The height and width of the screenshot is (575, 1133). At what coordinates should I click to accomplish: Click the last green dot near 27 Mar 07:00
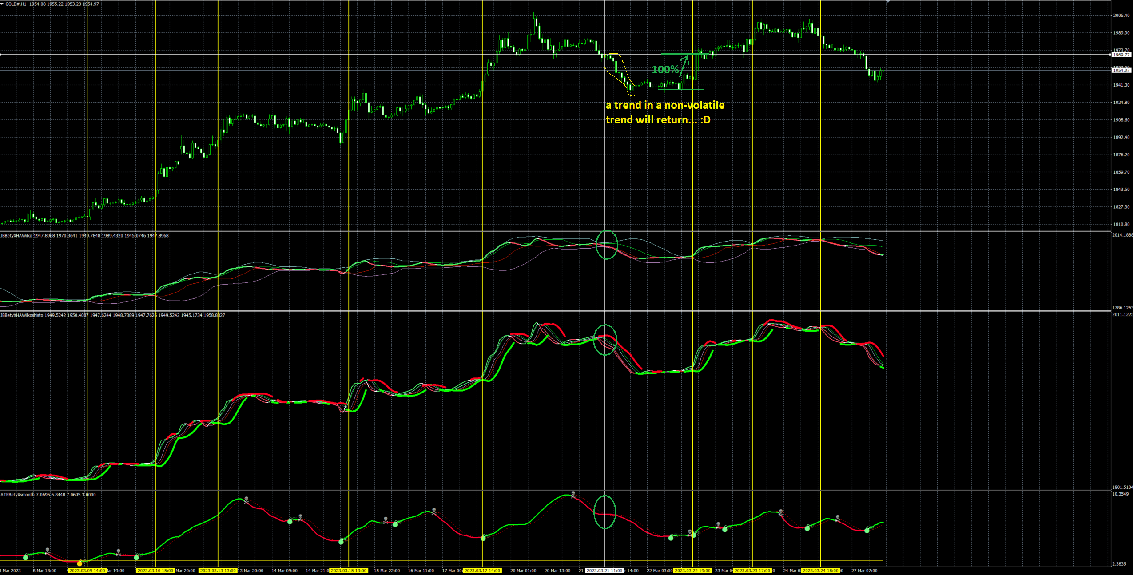click(867, 530)
